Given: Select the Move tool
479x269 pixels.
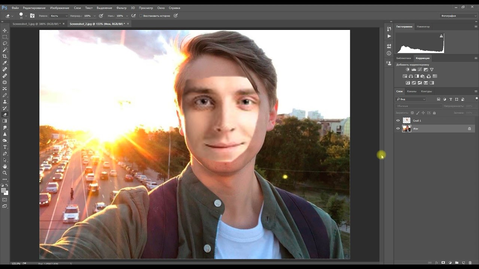Looking at the screenshot, I should [x=5, y=31].
